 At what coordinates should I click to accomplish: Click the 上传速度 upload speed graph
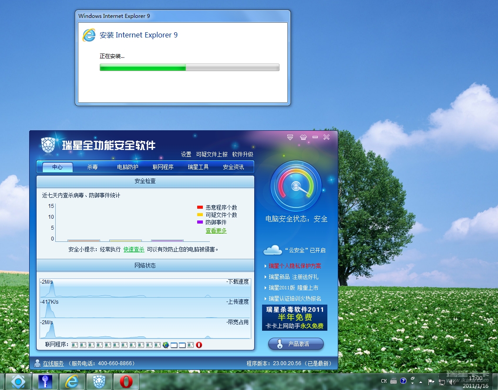[x=145, y=309]
